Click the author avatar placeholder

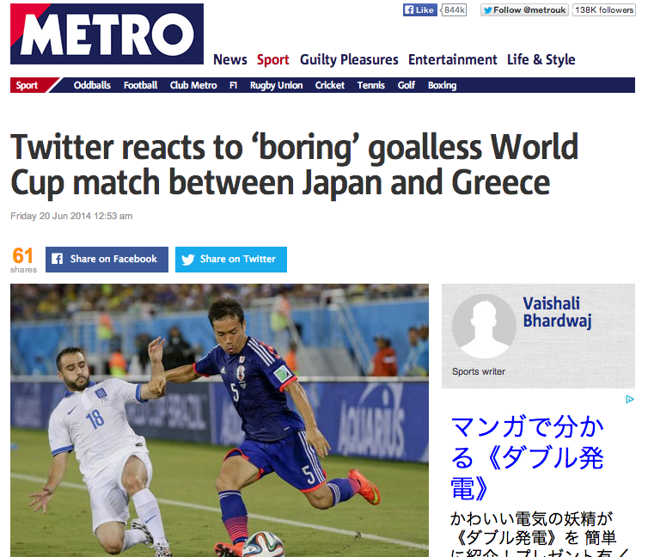[484, 327]
